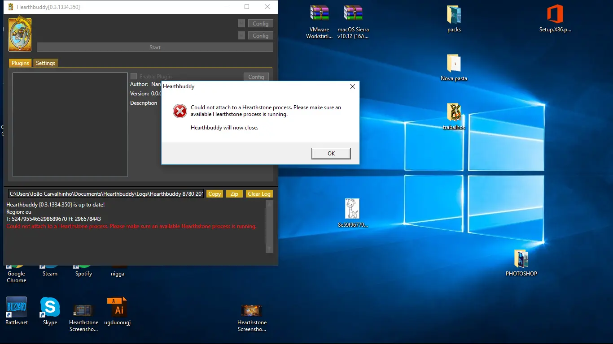This screenshot has width=613, height=344.
Task: Copy the log file path
Action: (215, 194)
